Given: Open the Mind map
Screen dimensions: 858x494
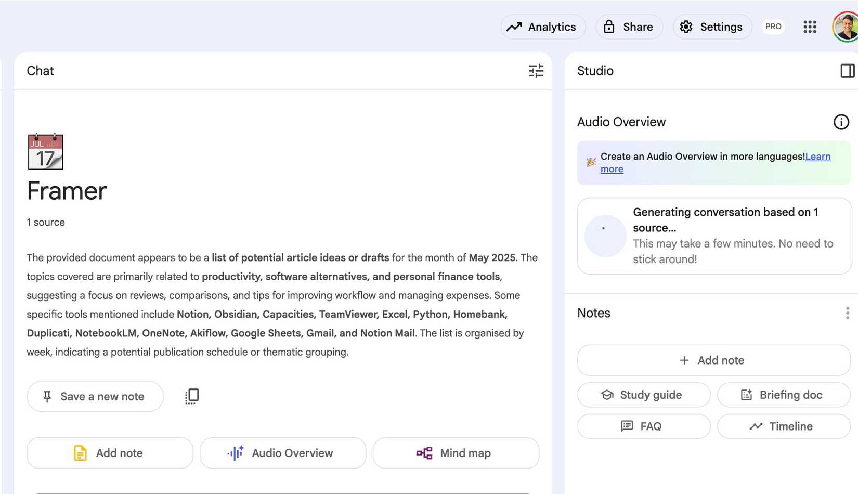Looking at the screenshot, I should coord(456,453).
